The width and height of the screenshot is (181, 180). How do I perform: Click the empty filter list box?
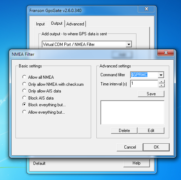pyautogui.click(x=133, y=113)
